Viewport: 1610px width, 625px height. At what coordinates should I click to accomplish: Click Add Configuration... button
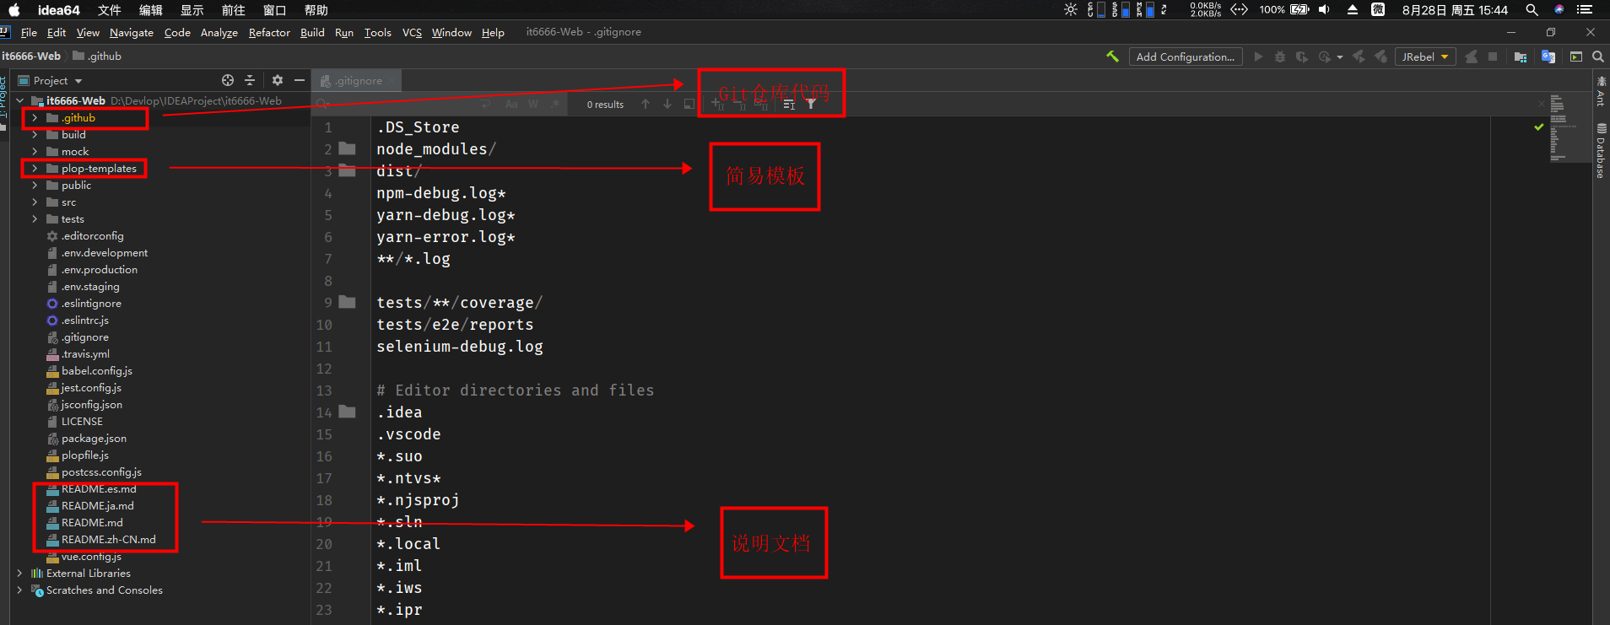coord(1186,57)
